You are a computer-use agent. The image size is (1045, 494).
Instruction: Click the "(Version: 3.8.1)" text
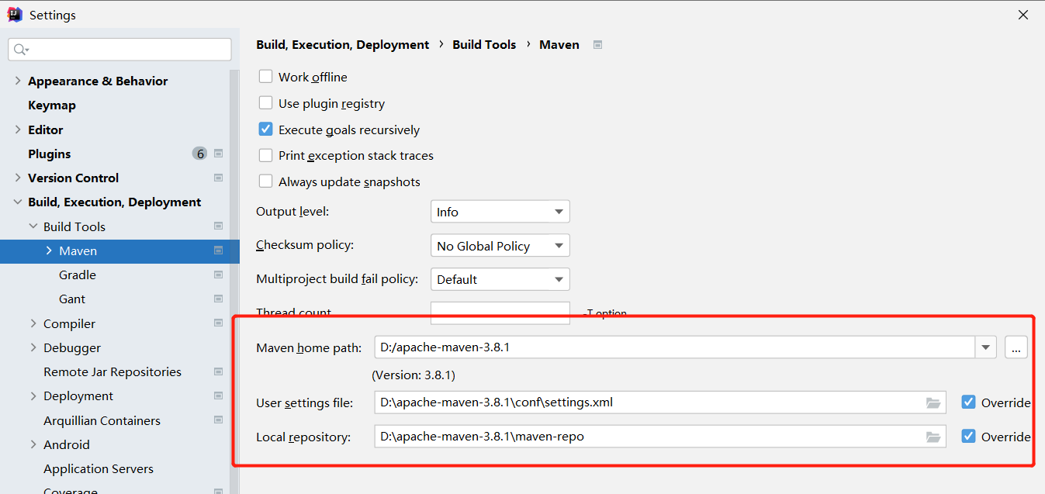(414, 375)
